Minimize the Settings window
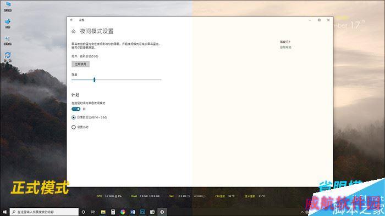Screen dimensions: 385x216 (x=310, y=20)
